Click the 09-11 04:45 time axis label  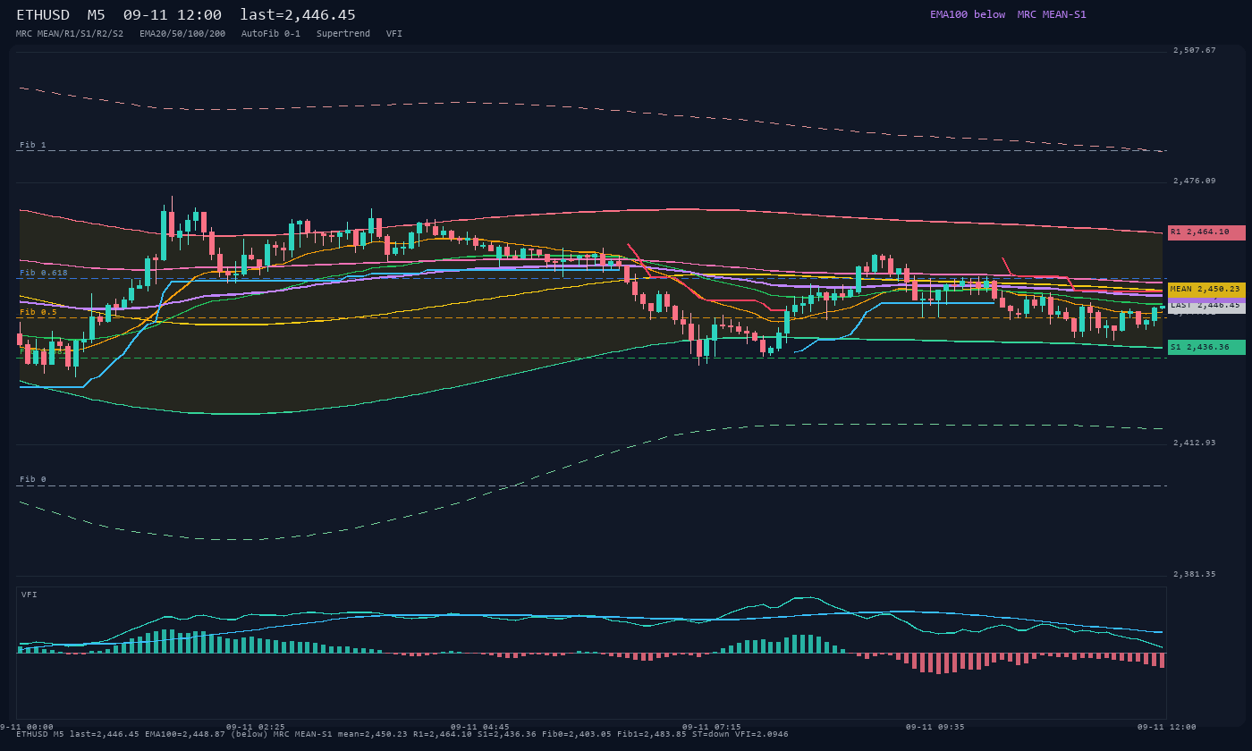pos(480,727)
